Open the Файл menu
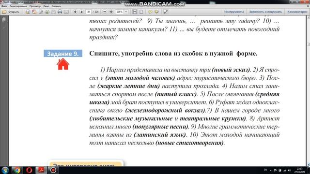The image size is (310, 174). point(4,6)
